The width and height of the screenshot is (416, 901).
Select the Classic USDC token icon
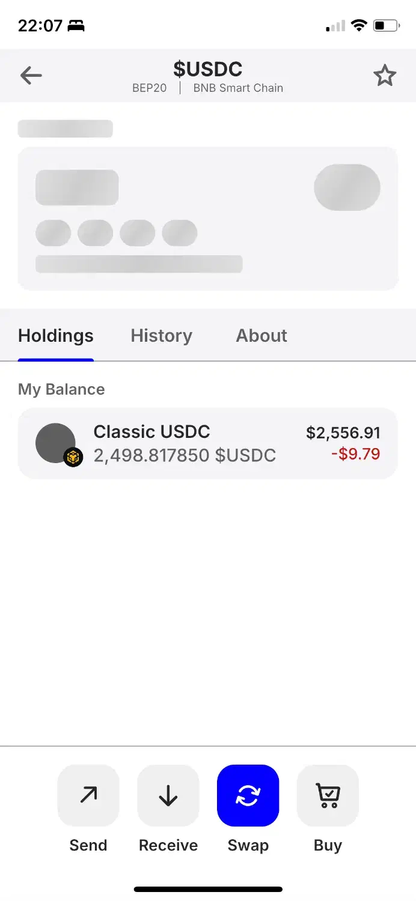coord(55,443)
